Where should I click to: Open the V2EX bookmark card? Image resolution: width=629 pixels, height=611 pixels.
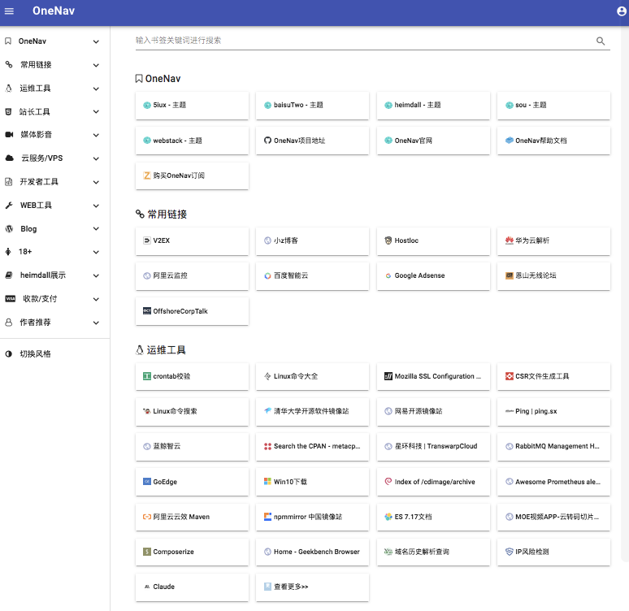(x=192, y=241)
